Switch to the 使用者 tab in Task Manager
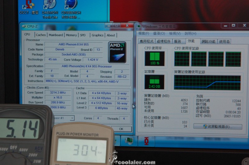 (x=224, y=42)
